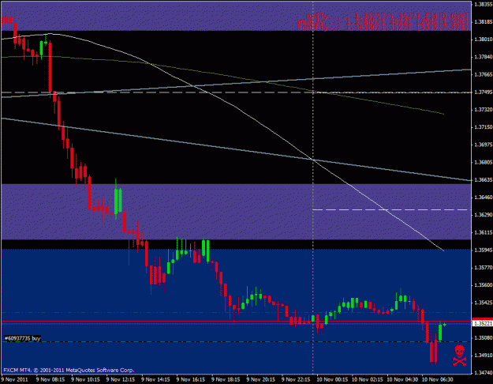
Task: Click price axis label 1.37665
Action: 484,74
